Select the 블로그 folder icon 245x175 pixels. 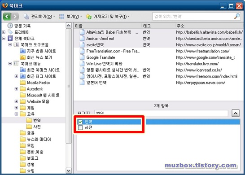22,158
